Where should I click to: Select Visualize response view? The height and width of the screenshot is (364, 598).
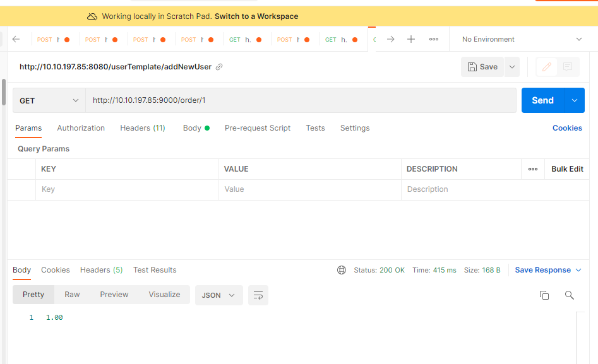(164, 295)
